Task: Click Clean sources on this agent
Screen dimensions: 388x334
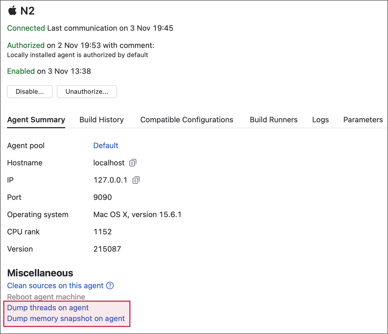Action: 55,286
